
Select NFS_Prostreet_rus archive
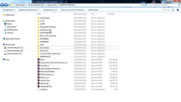(47, 75)
